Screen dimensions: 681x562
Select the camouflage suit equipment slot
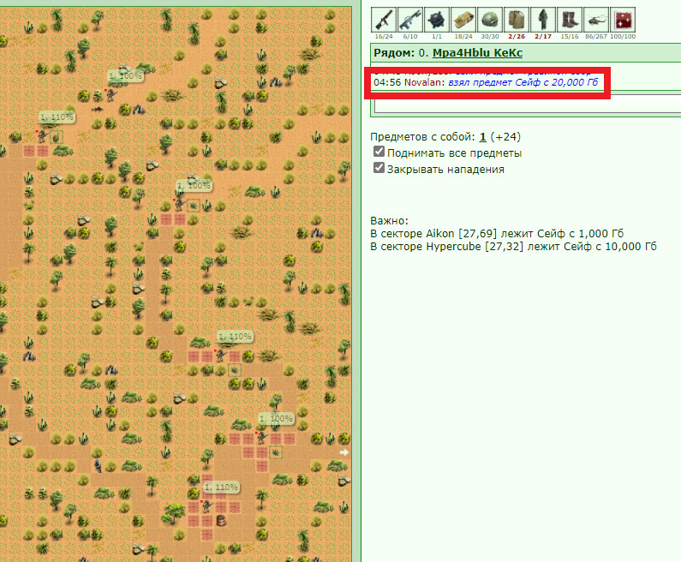click(x=543, y=20)
